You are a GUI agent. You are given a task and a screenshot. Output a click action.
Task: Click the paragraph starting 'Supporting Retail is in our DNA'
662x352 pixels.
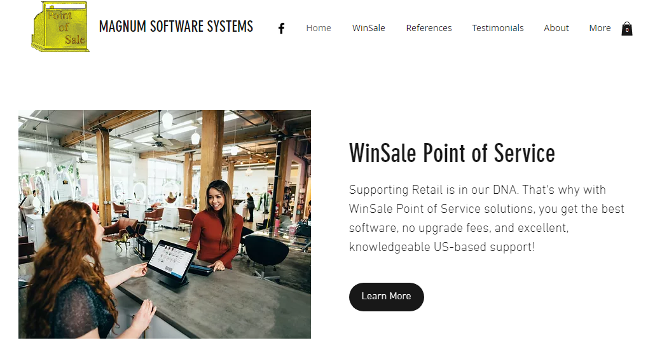(x=486, y=218)
